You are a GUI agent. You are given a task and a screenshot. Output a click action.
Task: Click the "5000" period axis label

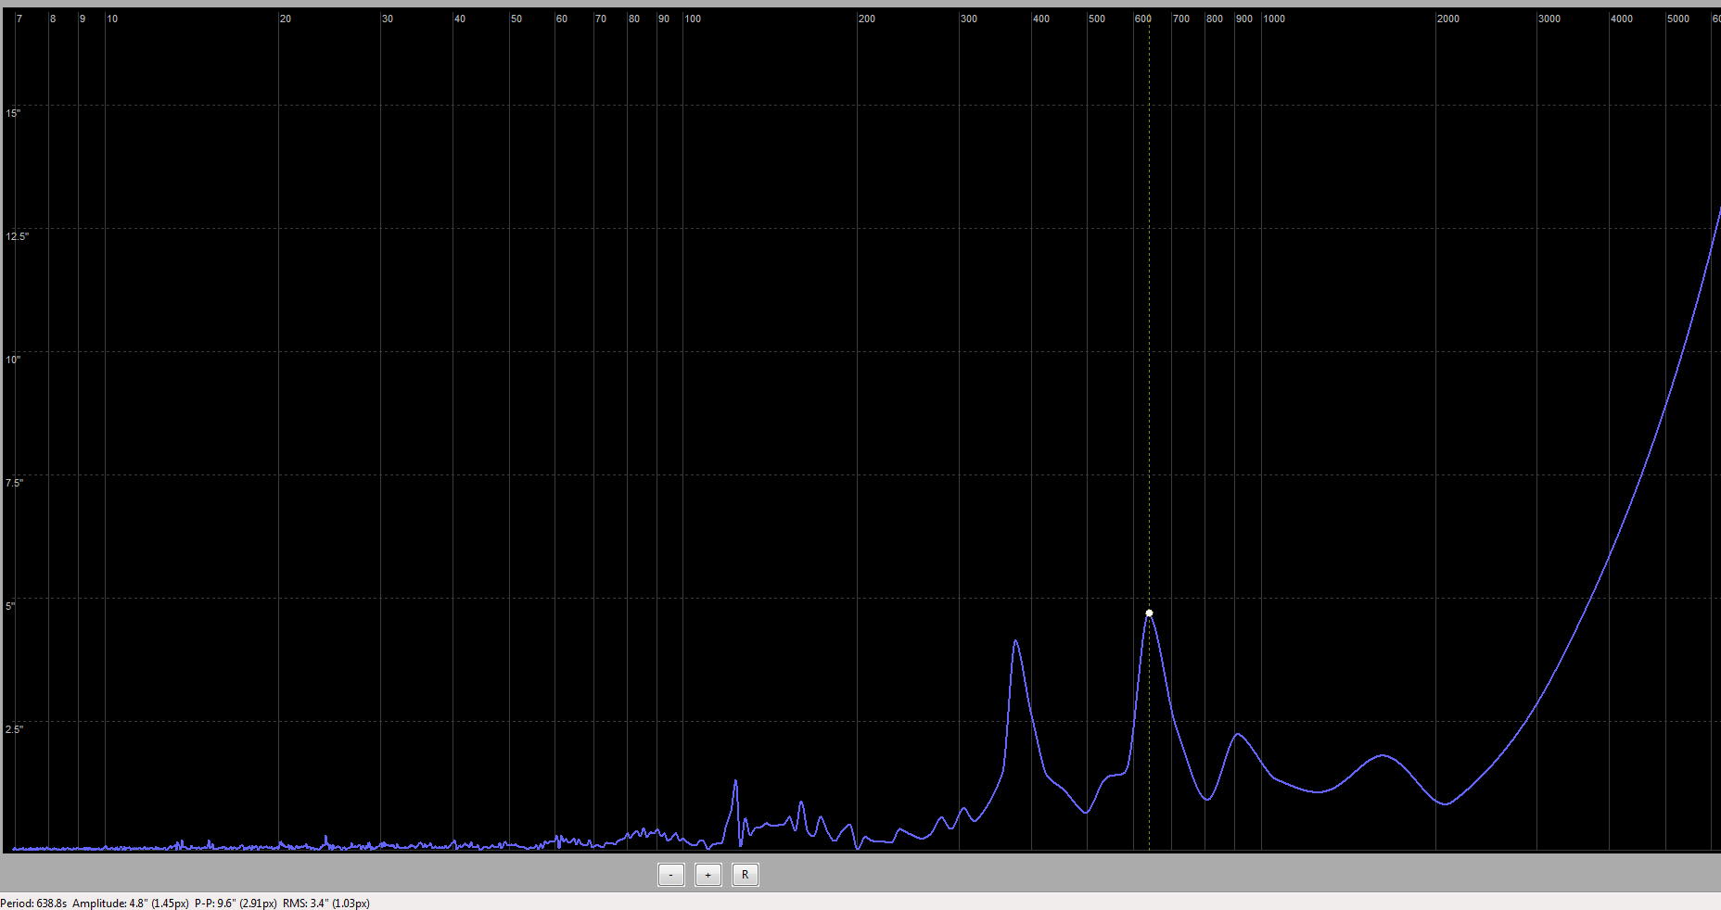pyautogui.click(x=1678, y=19)
